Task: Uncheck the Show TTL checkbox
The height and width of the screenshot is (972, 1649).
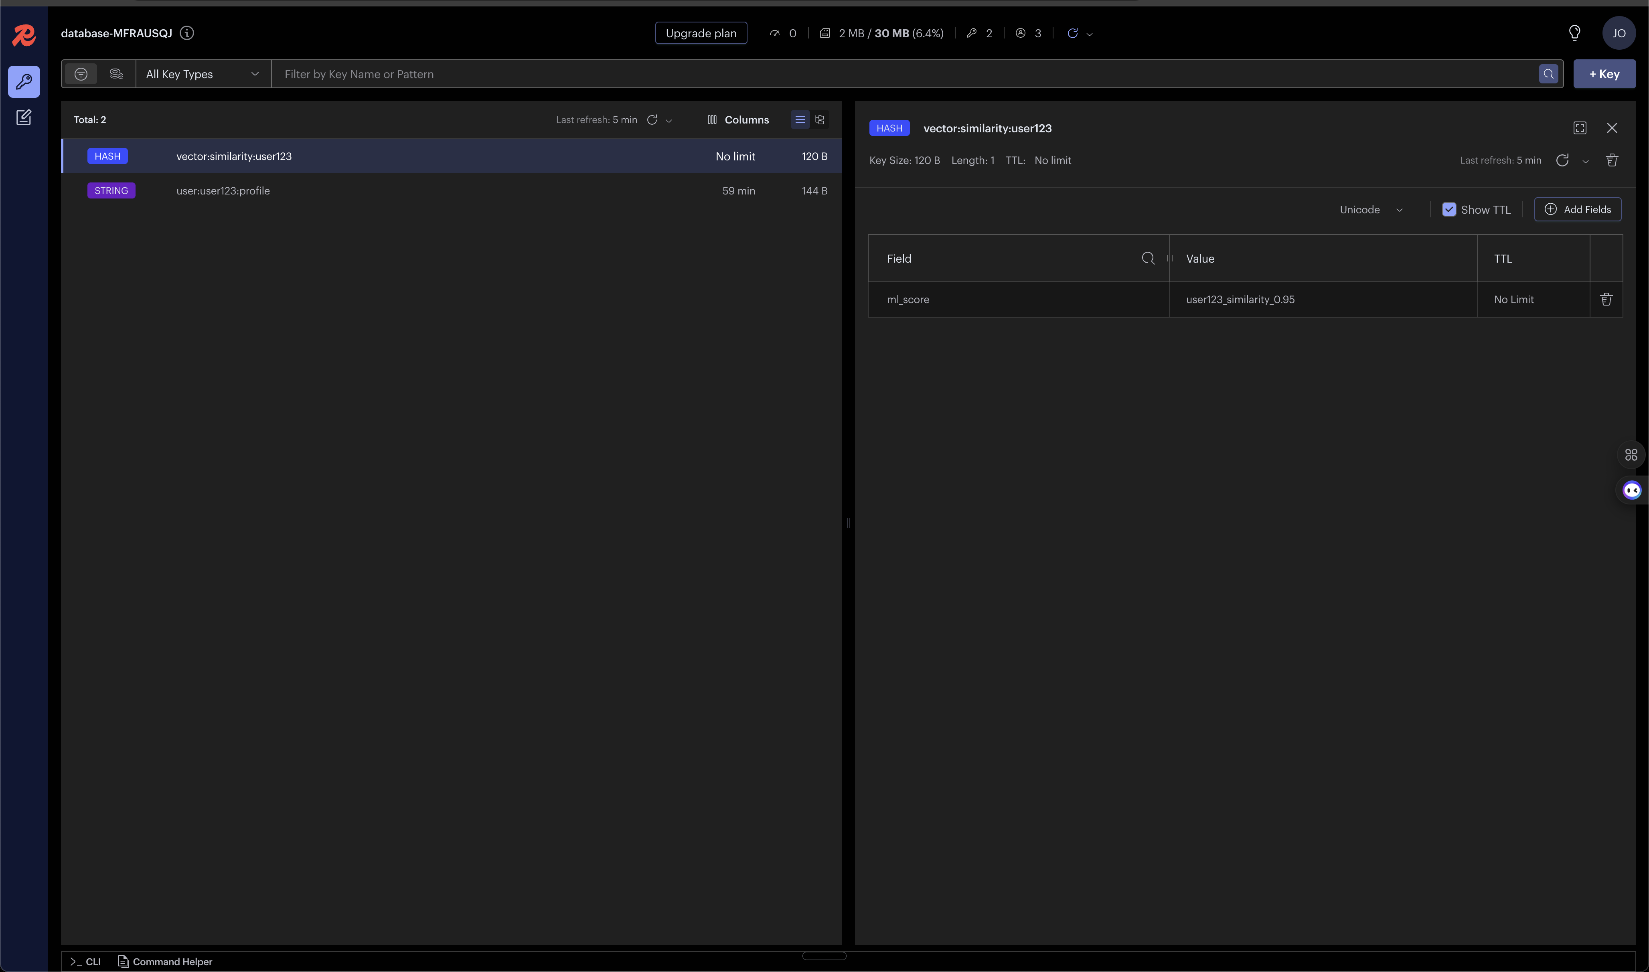Action: [1448, 210]
